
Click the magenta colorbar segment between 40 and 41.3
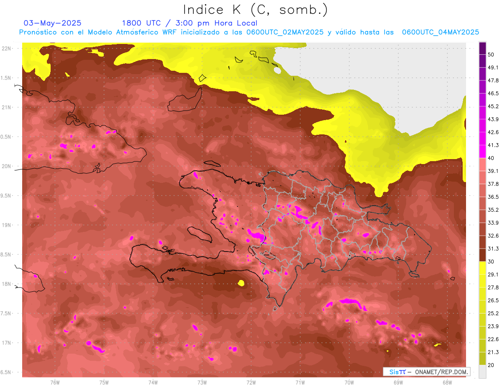pos(482,152)
